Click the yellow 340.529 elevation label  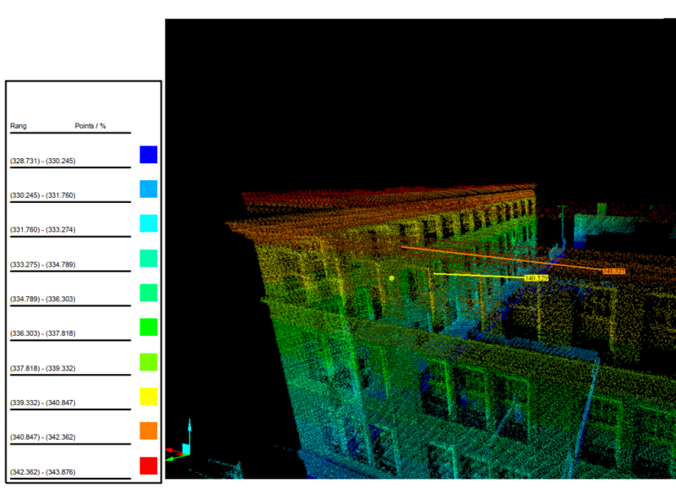point(537,278)
